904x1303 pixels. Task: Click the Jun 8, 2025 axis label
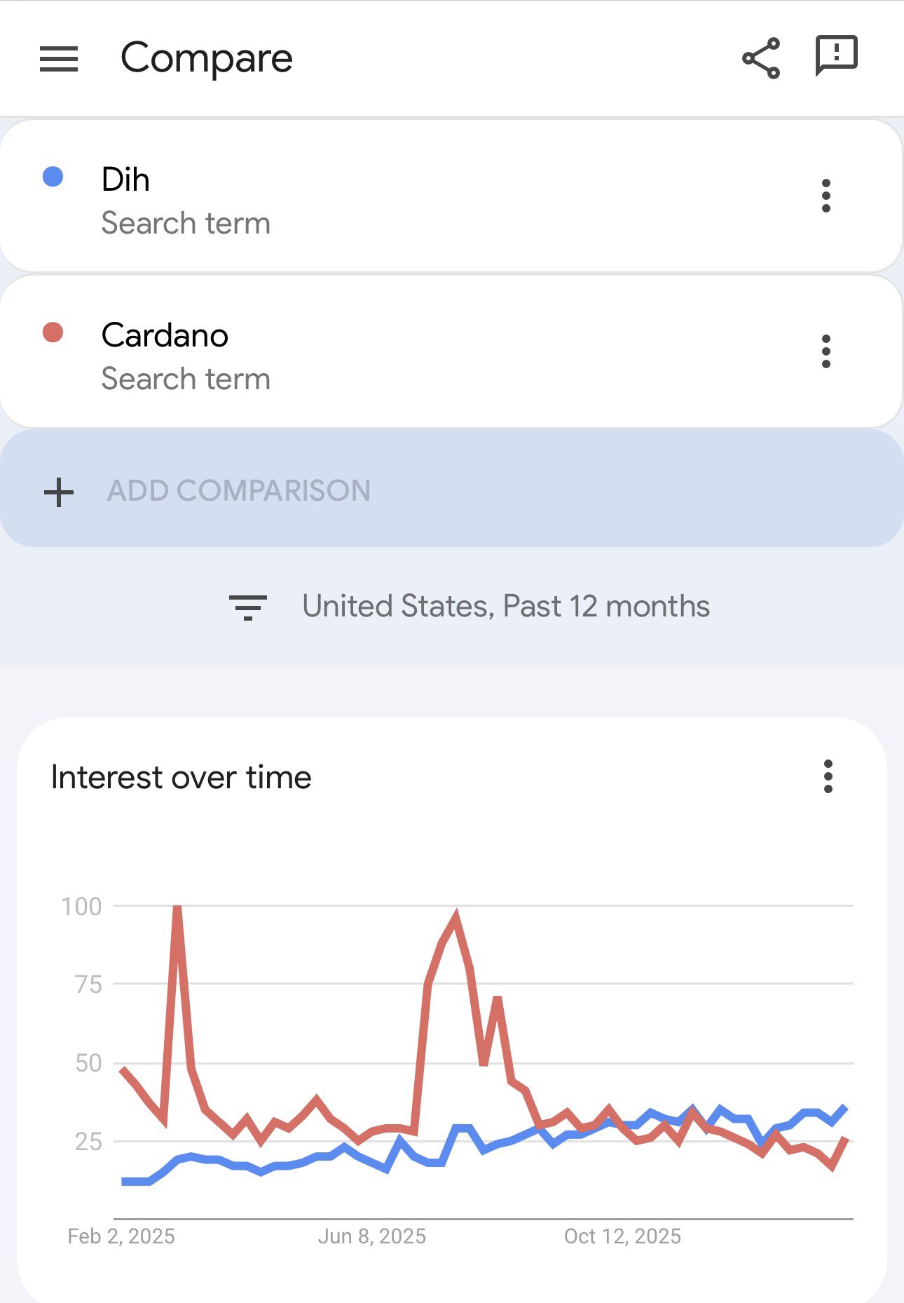[372, 1236]
